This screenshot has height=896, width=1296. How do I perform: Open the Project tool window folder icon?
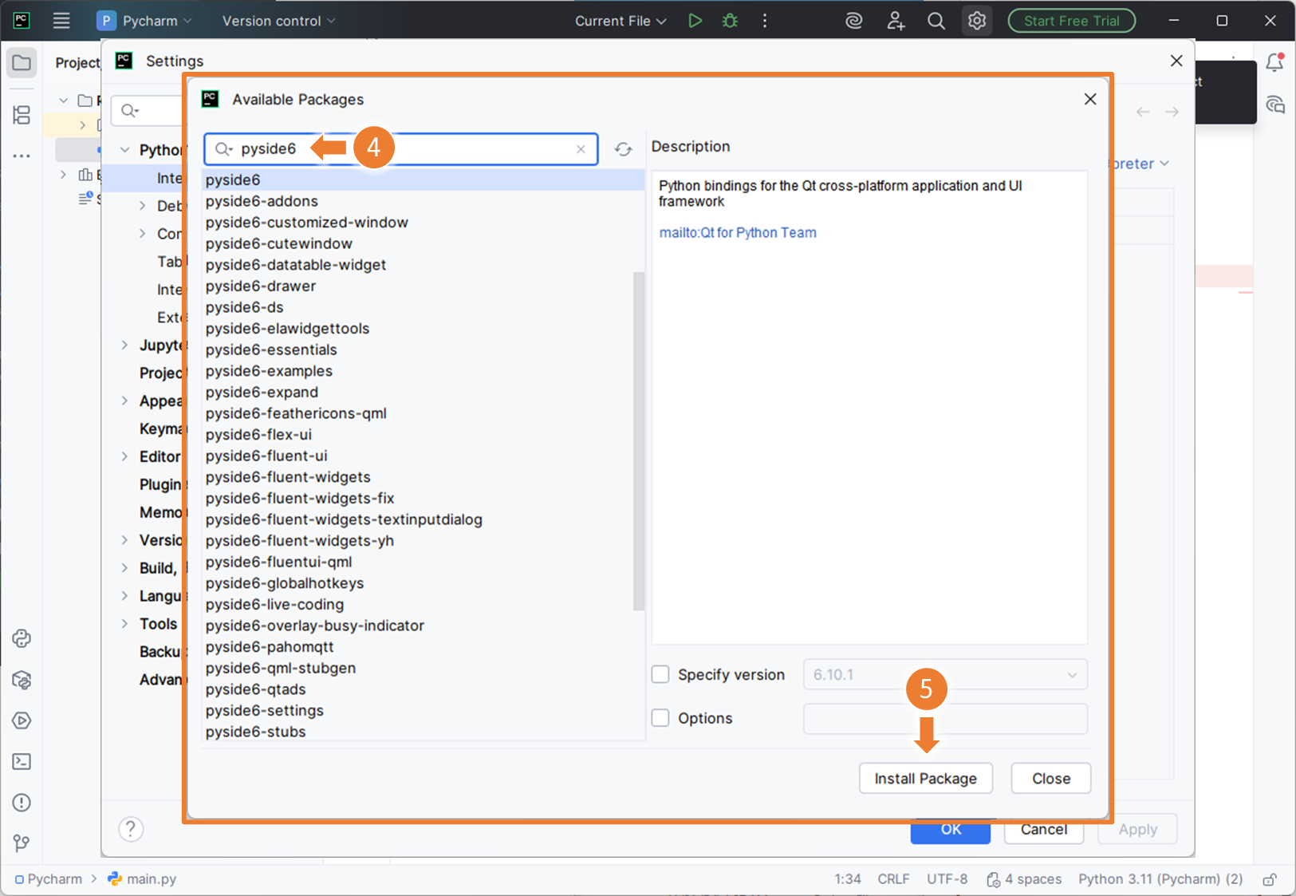22,63
